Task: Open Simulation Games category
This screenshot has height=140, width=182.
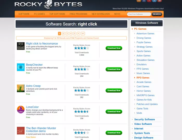Action: (145, 60)
